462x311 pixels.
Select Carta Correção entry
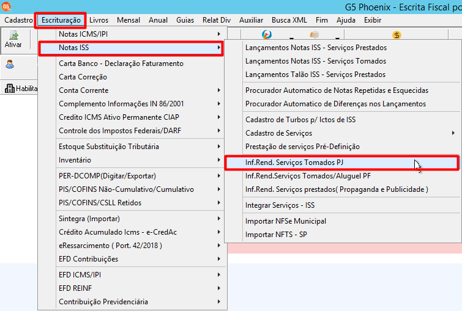pos(132,77)
